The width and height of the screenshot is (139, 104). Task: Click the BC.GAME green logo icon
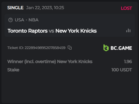point(106,48)
